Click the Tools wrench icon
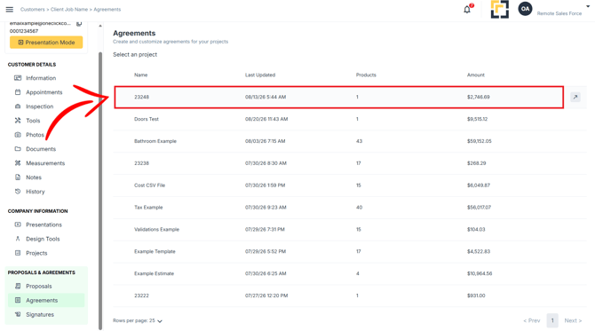This screenshot has height=331, width=595. coord(18,121)
